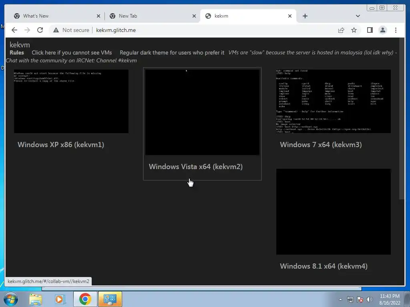Close the Chrome window
The height and width of the screenshot is (307, 410).
click(x=395, y=8)
